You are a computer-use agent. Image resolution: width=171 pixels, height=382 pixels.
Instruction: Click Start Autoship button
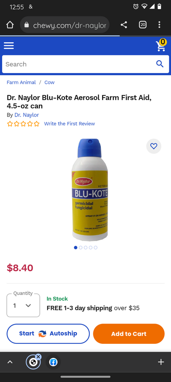(48, 334)
